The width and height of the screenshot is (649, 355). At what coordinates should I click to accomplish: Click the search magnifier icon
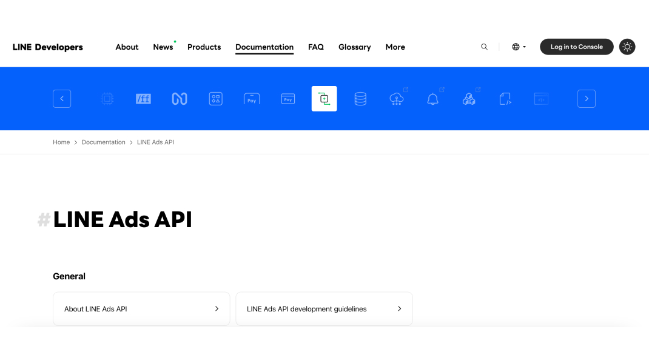484,47
